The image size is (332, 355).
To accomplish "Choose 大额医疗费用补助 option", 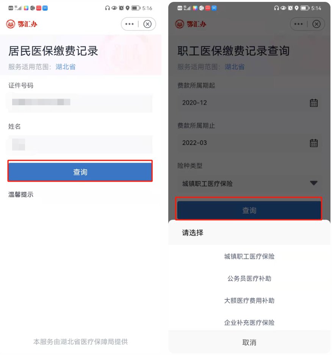I will point(249,301).
